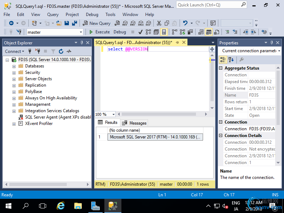Open the Tools menu
Screen dimensions: 284x213
coord(110,15)
